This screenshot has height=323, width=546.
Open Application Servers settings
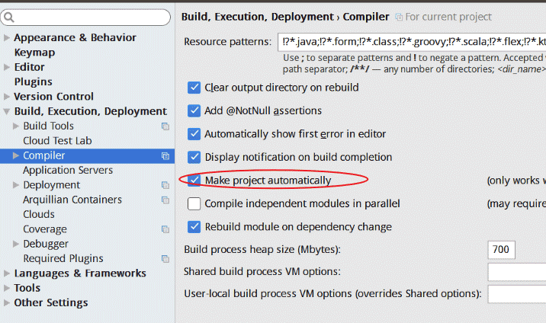coord(68,171)
